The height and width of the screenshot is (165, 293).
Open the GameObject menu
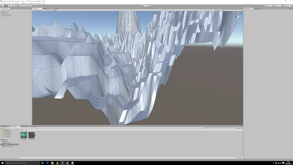pos(16,3)
